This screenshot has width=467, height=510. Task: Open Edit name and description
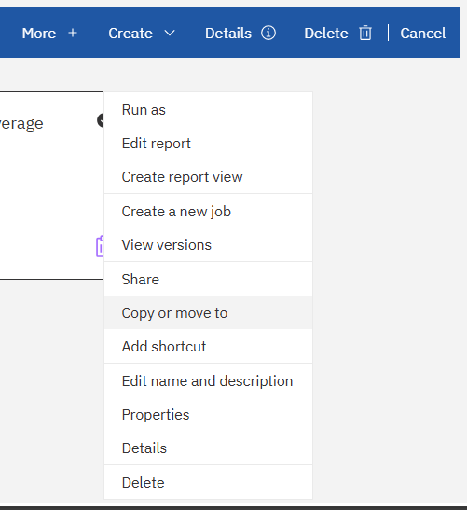pyautogui.click(x=208, y=381)
